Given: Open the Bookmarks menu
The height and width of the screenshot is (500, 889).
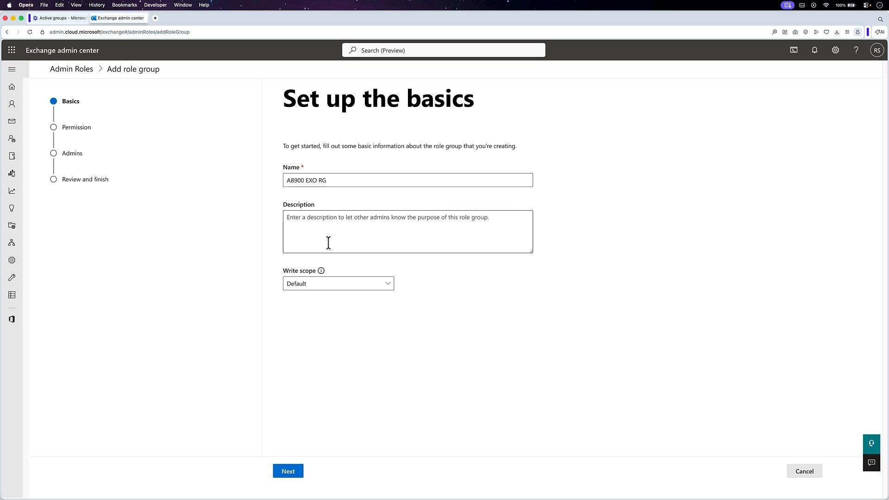Looking at the screenshot, I should pos(124,5).
